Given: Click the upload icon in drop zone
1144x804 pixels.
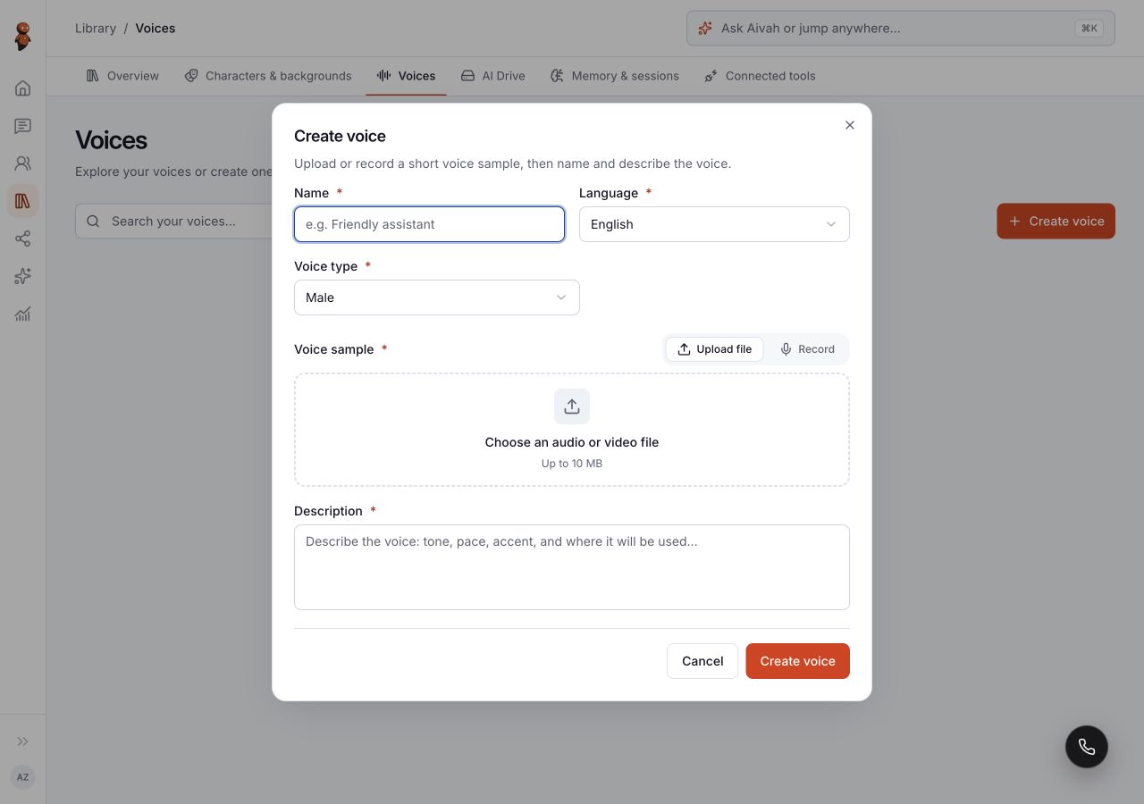Looking at the screenshot, I should (572, 406).
